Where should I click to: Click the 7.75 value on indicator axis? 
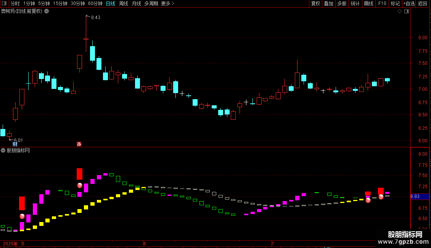(423, 165)
